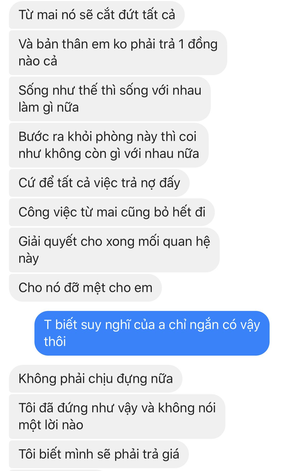Tap the message 'Tôi biết mình sẽ phải trả giá'
The width and height of the screenshot is (285, 471).
pos(99,454)
